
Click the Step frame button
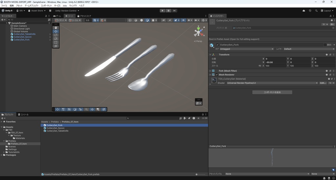175,10
